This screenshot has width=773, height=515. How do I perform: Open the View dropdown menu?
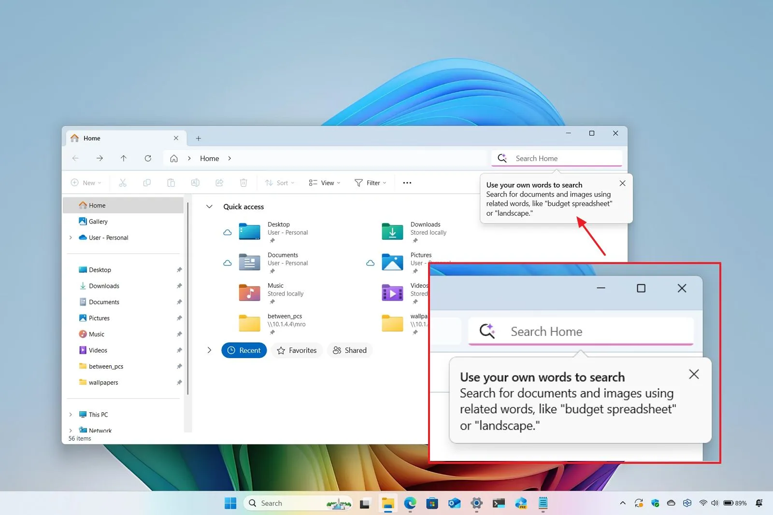coord(325,183)
